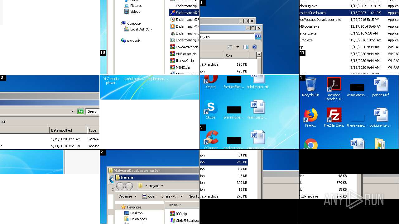Screen dimensions: 399x224
Task: Select the associatesr desktop file
Action: click(x=357, y=90)
